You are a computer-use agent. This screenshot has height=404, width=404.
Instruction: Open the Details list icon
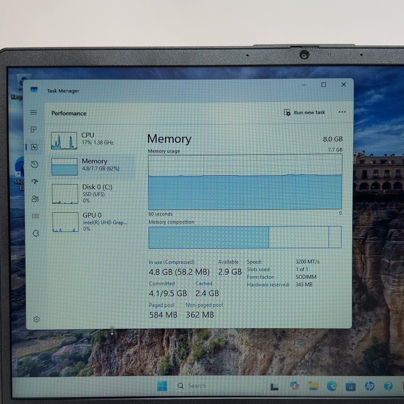36,216
